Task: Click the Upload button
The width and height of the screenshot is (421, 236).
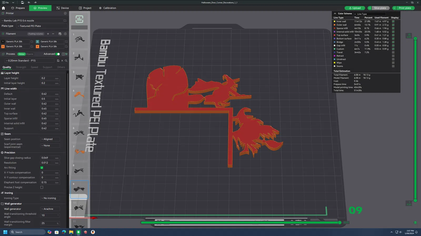Action: coord(355,8)
